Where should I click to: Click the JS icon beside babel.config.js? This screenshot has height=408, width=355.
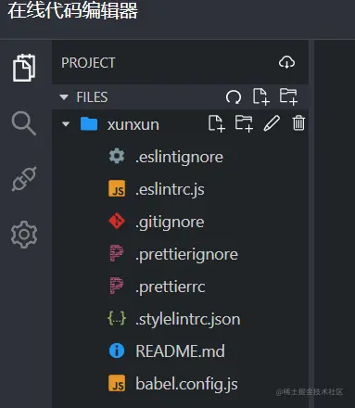tap(117, 383)
